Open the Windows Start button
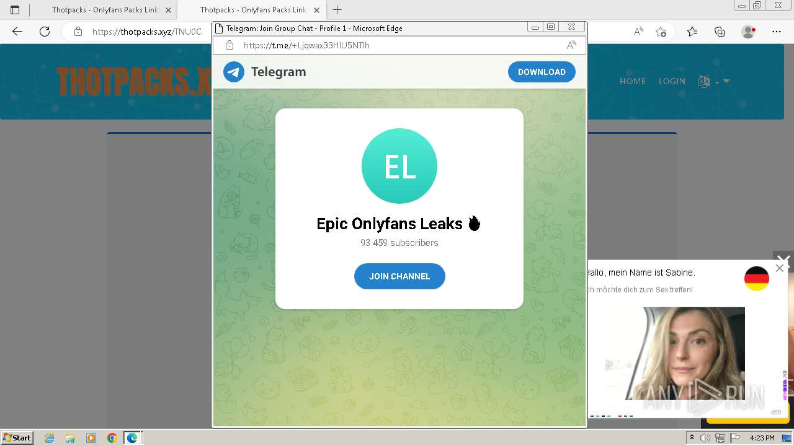794x446 pixels. 17,437
